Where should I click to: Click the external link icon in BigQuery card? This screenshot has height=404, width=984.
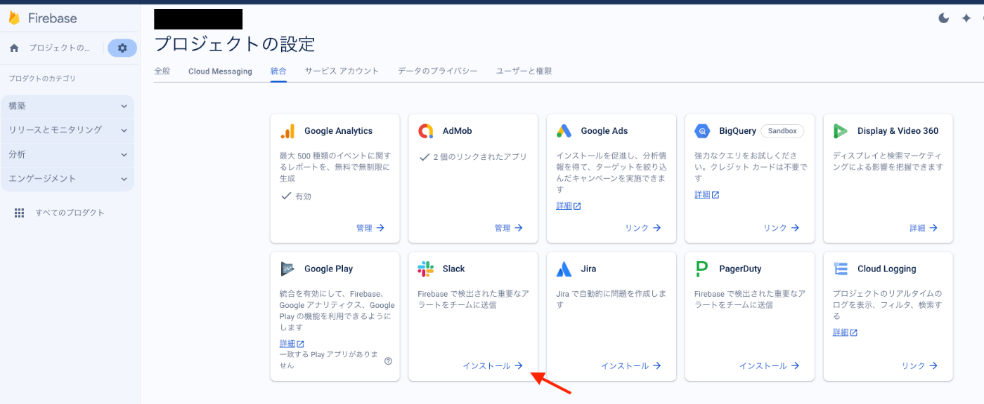pos(716,195)
